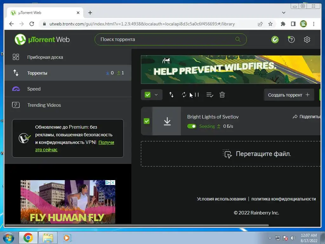Reload the page
Screen dimensions: 325x244
pyautogui.click(x=32, y=24)
